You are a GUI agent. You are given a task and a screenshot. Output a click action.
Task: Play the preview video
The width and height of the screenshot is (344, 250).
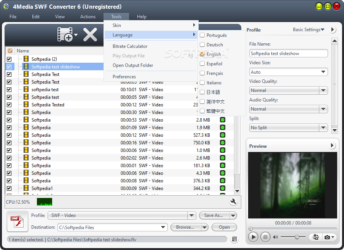[253, 237]
